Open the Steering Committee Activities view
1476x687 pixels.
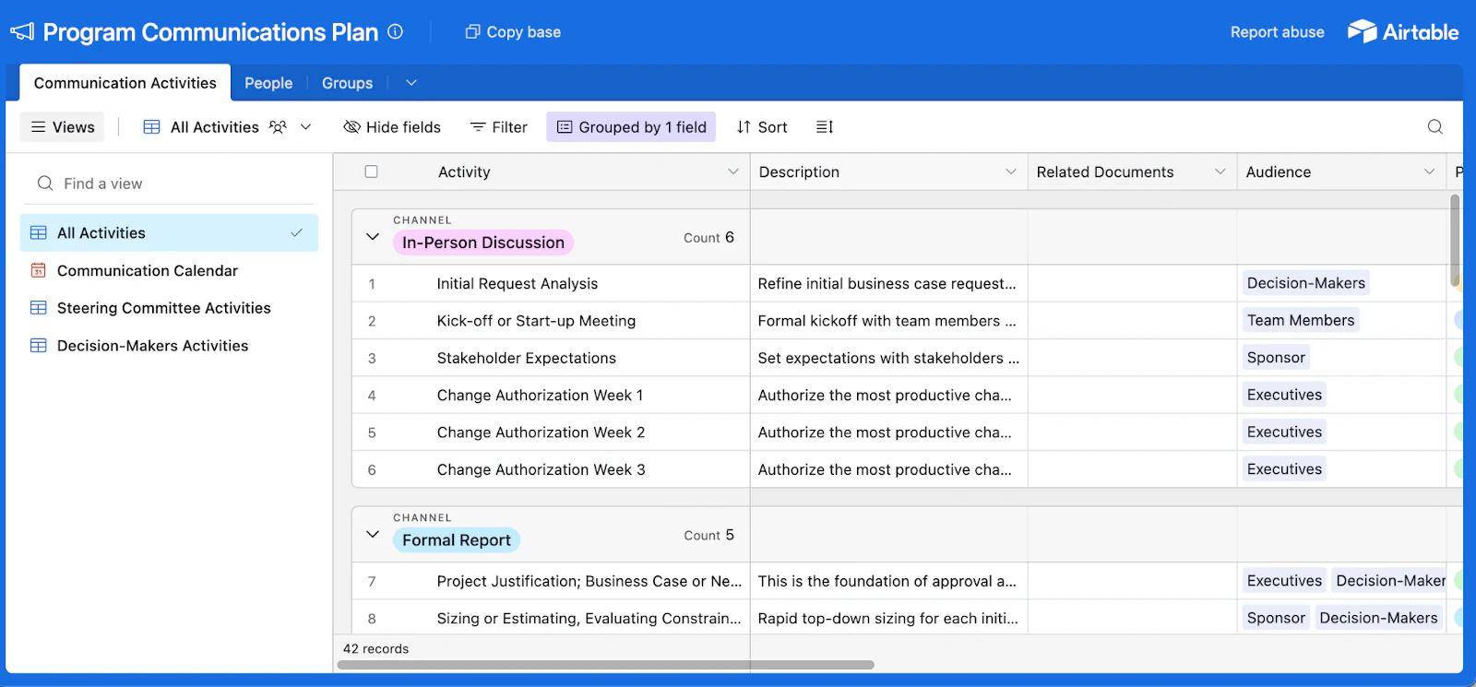pos(169,308)
